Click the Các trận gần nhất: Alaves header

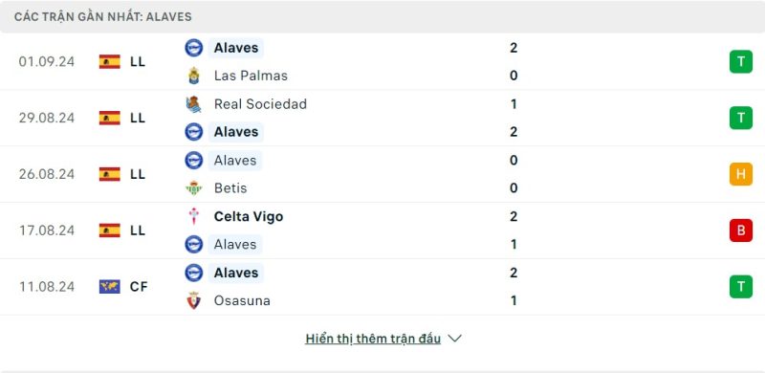pyautogui.click(x=103, y=17)
